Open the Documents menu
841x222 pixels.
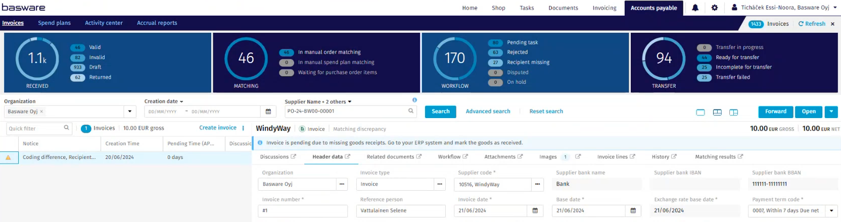(563, 8)
